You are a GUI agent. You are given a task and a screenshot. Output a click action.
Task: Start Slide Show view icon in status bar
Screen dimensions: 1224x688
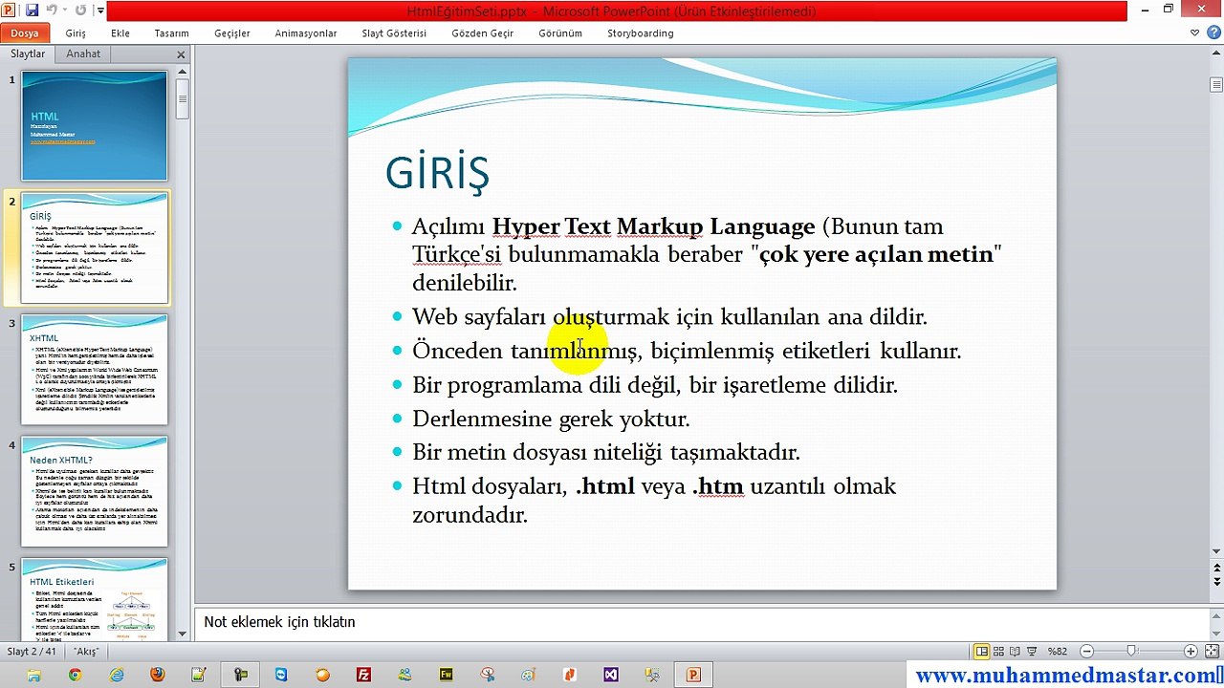[1034, 652]
